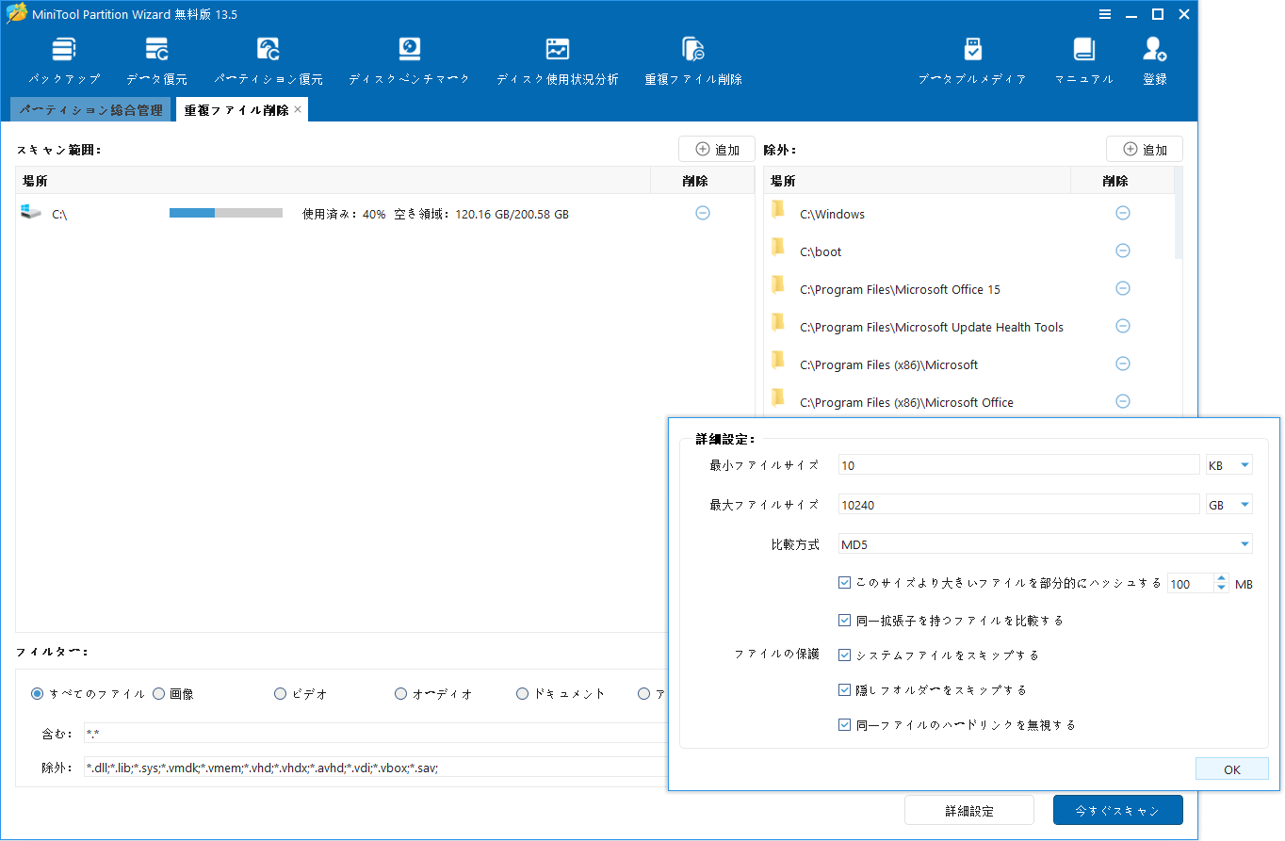The height and width of the screenshot is (841, 1285).
Task: Open the hamburger menu in the title bar
Action: click(1104, 14)
